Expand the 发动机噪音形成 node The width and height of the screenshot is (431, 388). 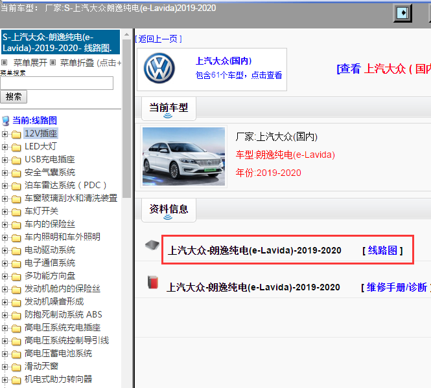point(5,302)
